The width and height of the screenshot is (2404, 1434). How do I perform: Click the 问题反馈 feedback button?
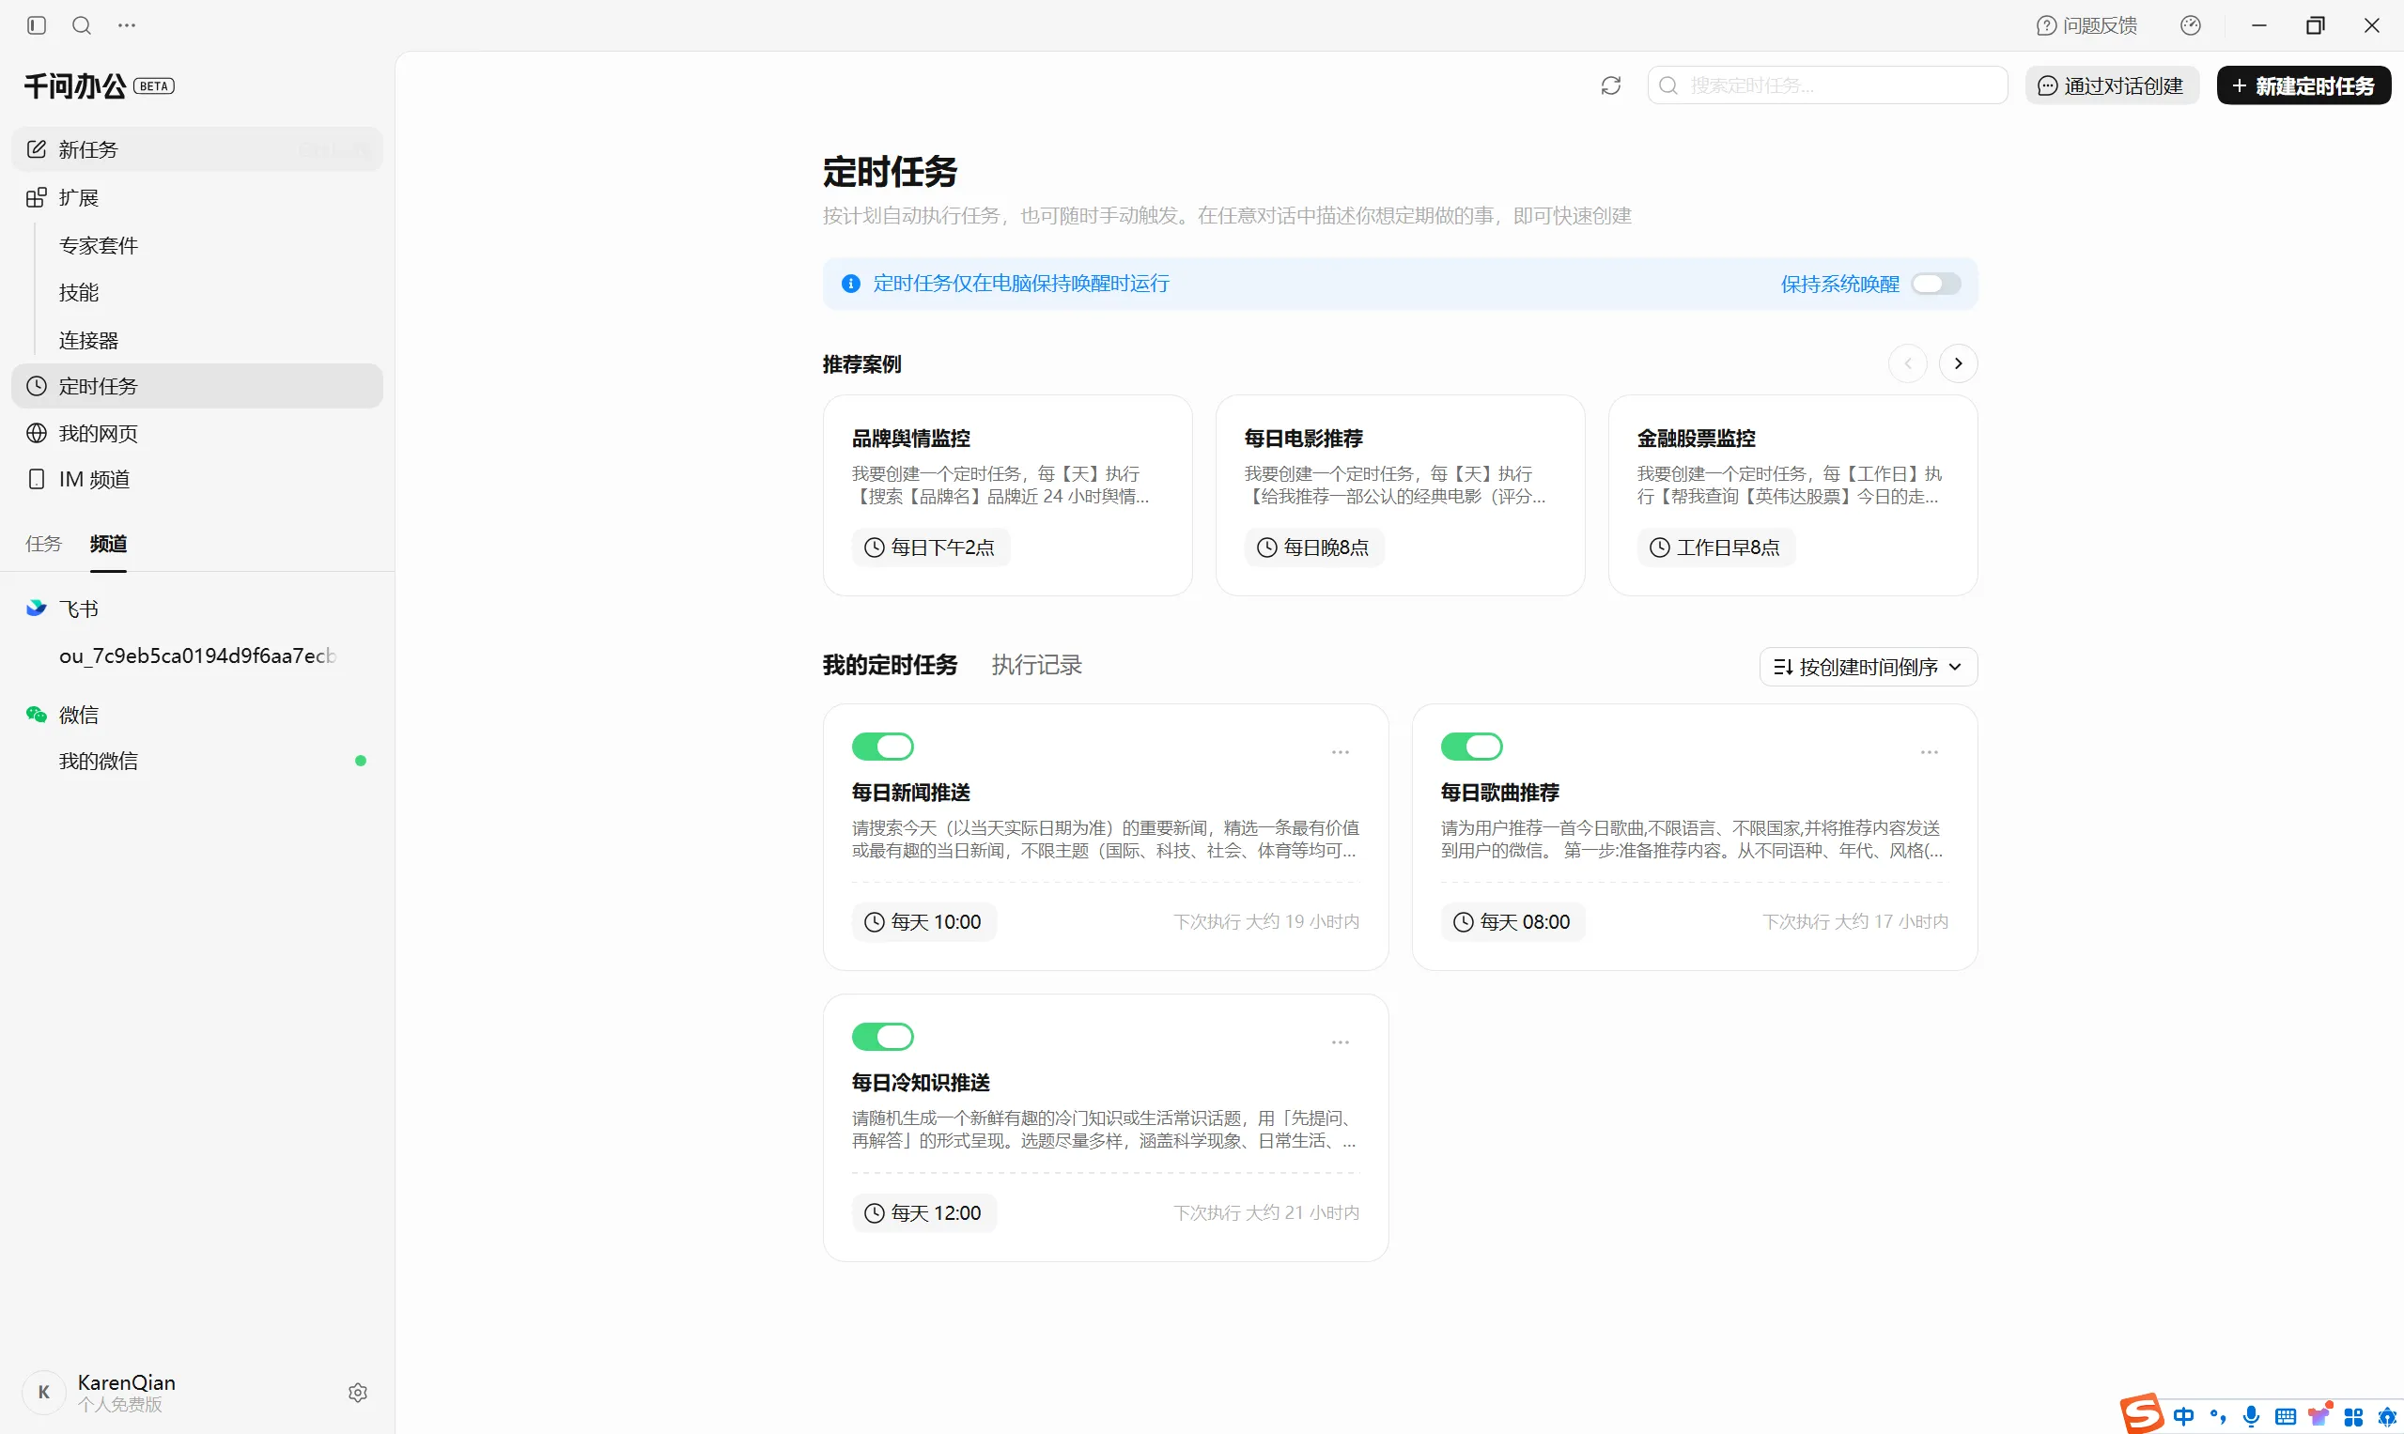point(2087,25)
